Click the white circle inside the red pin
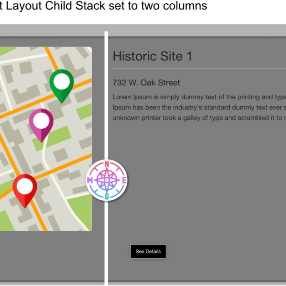This screenshot has height=286, width=286. [x=25, y=185]
